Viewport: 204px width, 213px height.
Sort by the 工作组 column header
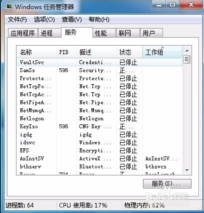[x=162, y=52]
